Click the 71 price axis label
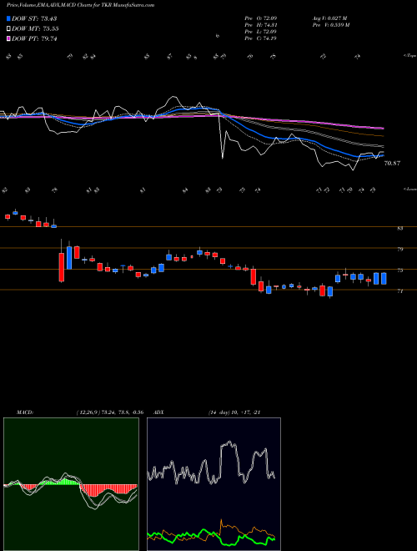 (399, 291)
